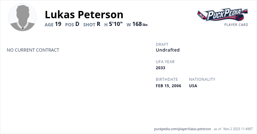Click the weight value 168 lbs
Screen dimensions: 257x134
pos(140,24)
